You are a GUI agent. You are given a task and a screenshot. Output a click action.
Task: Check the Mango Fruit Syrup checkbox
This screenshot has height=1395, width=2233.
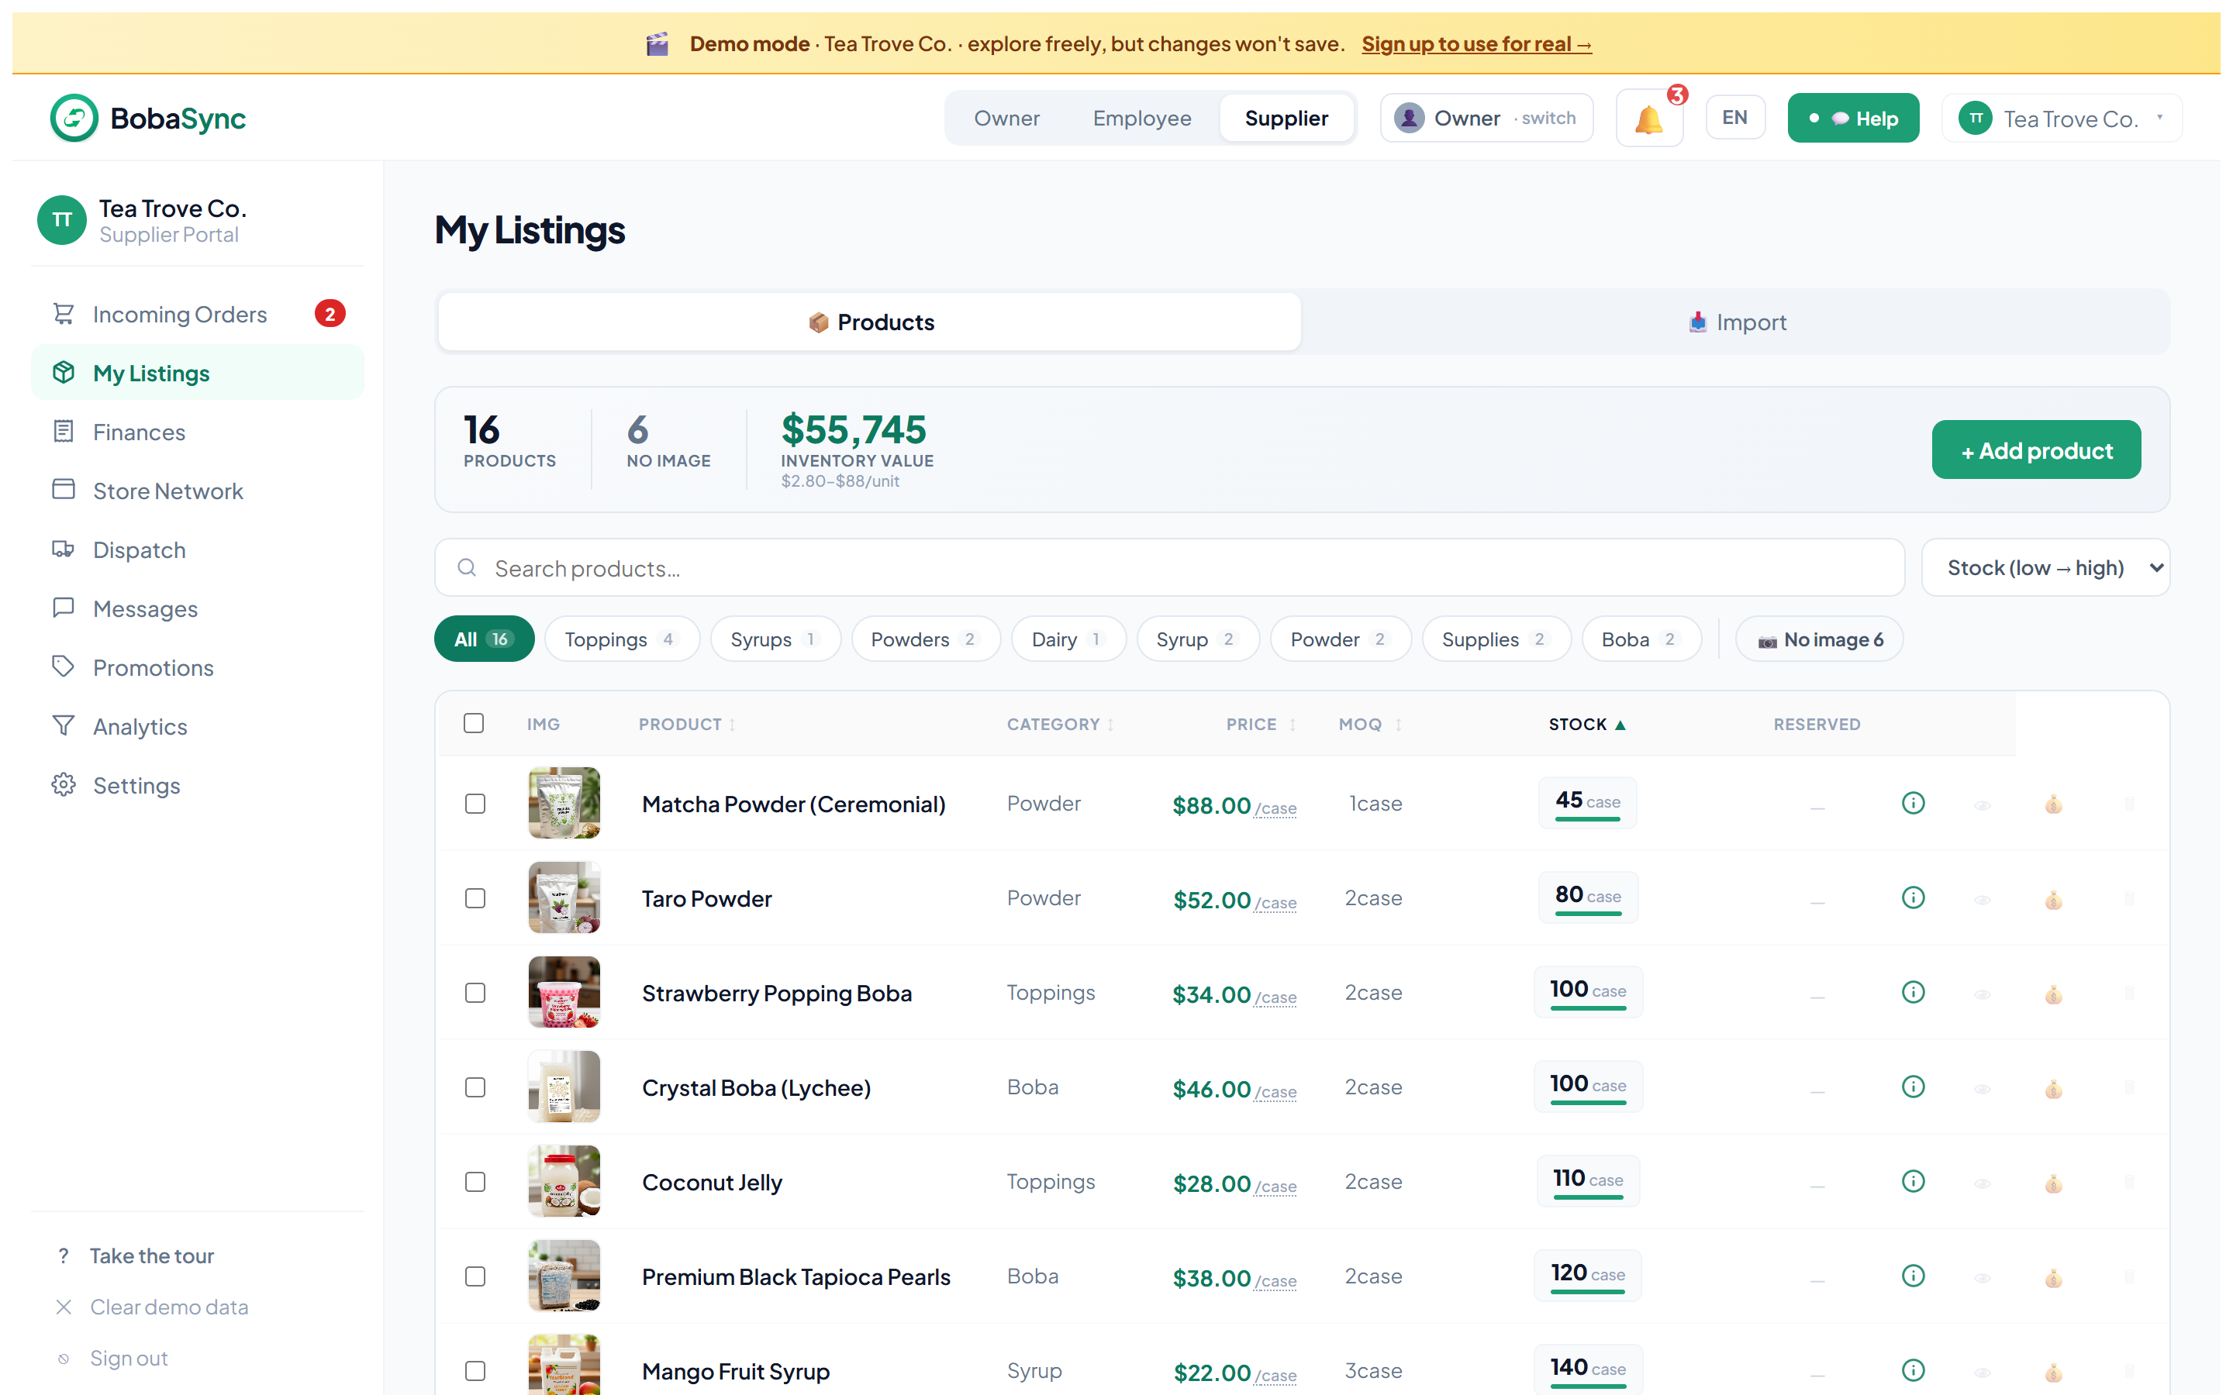[x=475, y=1371]
